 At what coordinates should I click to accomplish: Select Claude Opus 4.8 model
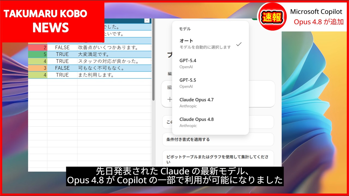point(210,122)
